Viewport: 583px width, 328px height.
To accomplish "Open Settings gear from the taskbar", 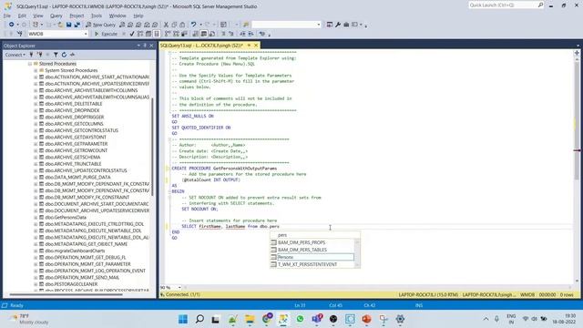I will point(400,319).
